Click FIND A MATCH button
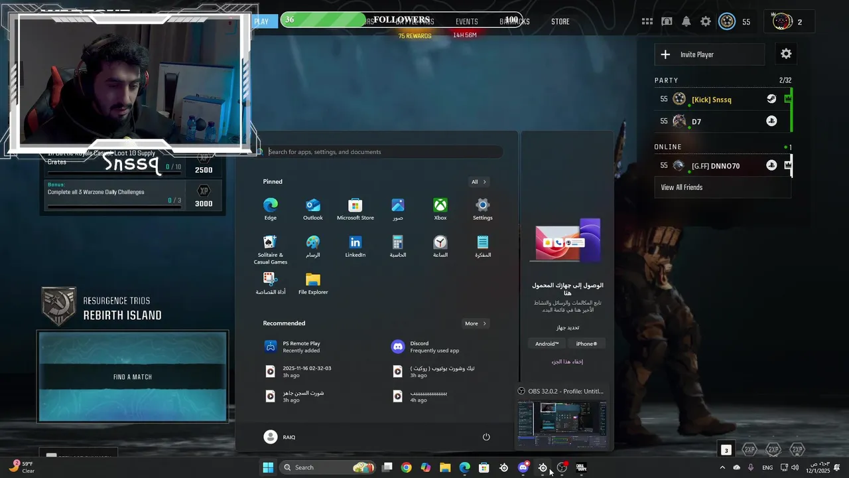 tap(133, 376)
